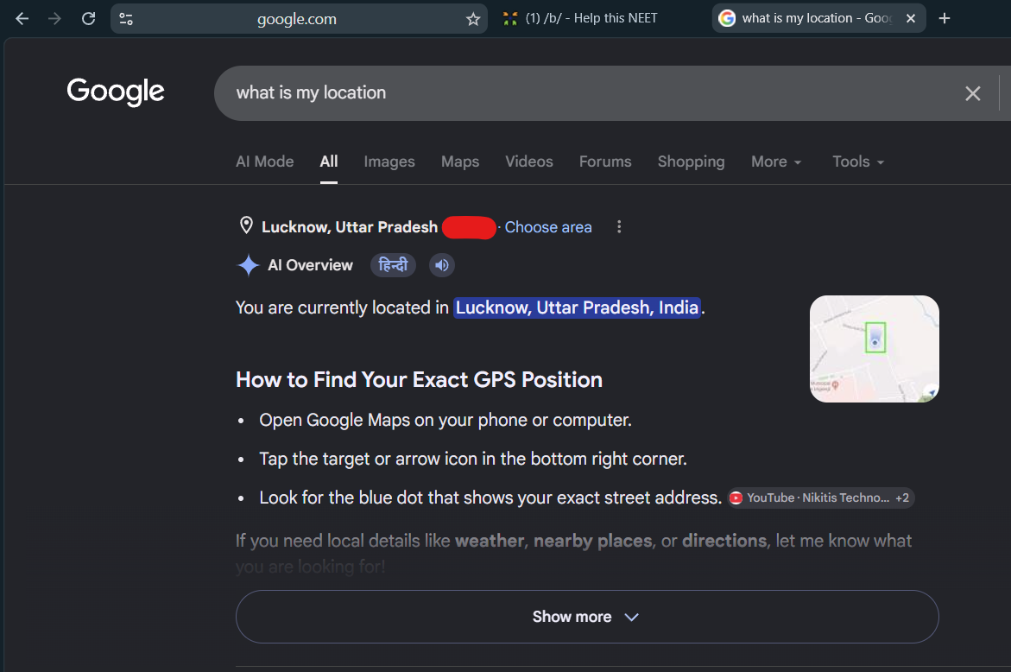Select the 'what is my location' Google tab
This screenshot has width=1011, height=672.
click(x=818, y=18)
